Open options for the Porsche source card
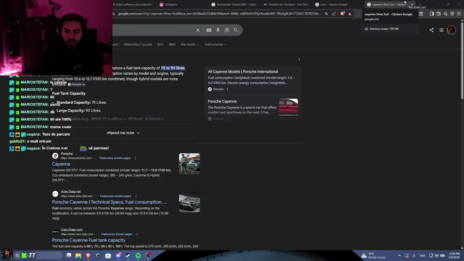464x261 pixels. coord(227,89)
